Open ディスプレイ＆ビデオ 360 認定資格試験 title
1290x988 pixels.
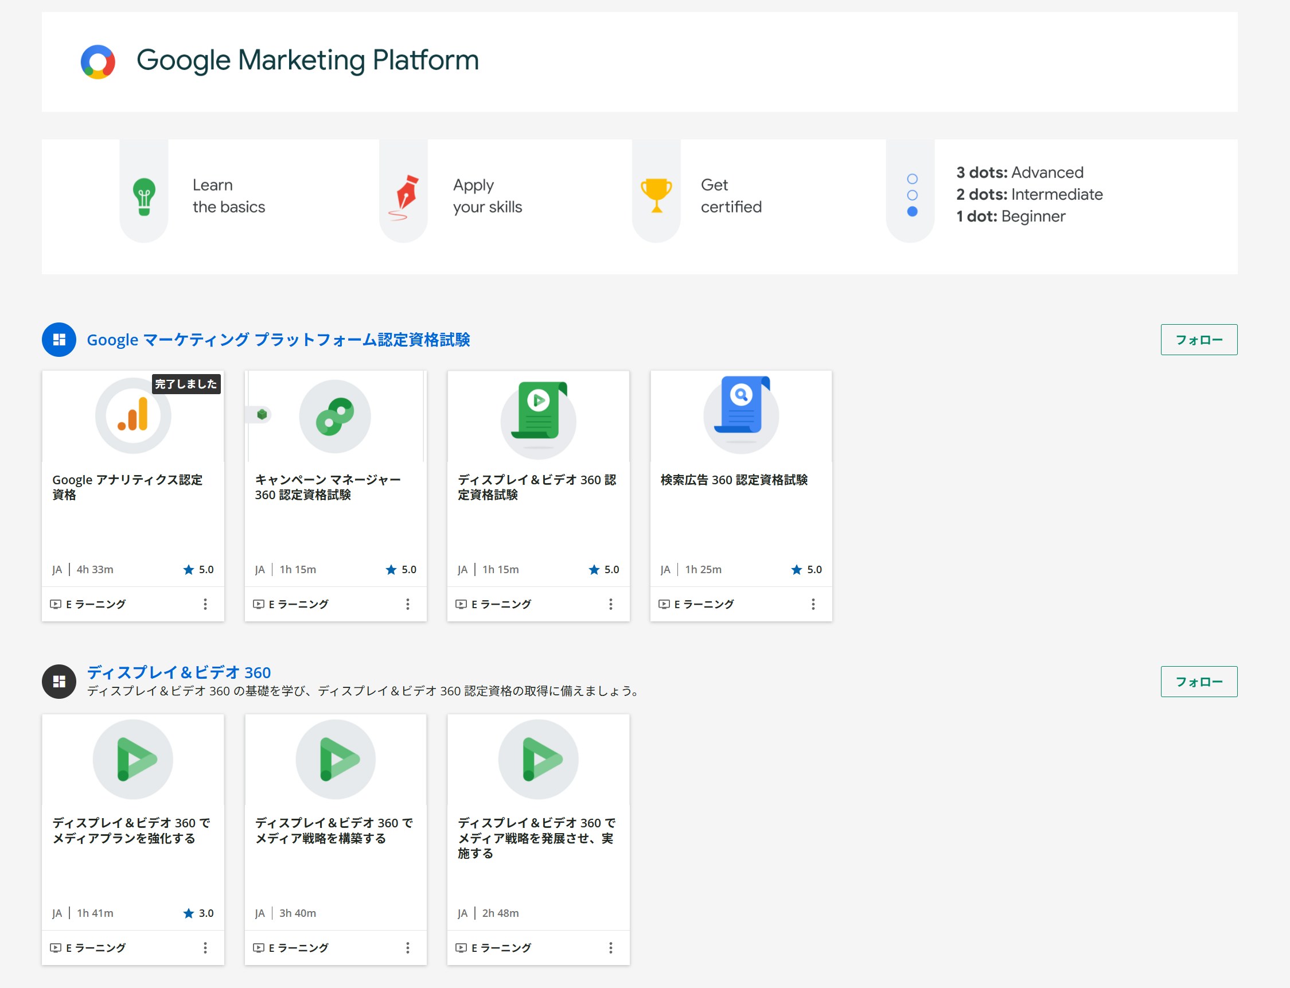[x=537, y=487]
